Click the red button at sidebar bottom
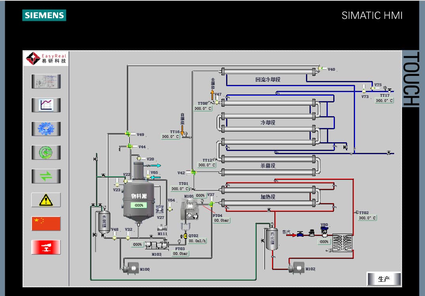The image size is (425, 296). (46, 247)
